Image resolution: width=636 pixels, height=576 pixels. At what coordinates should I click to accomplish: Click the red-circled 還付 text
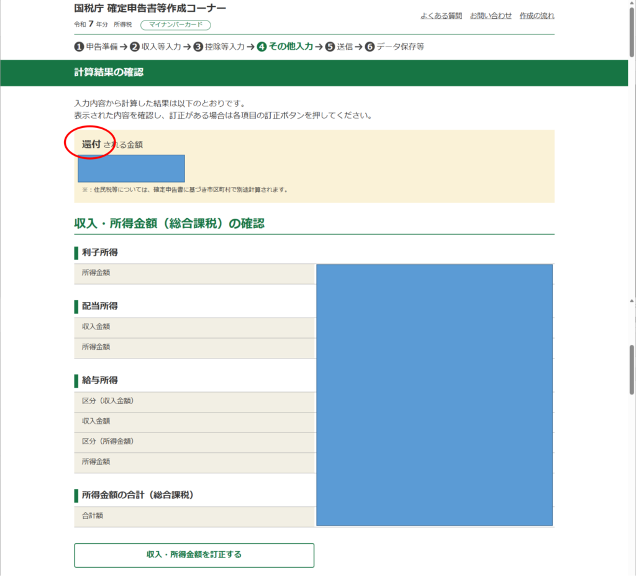pyautogui.click(x=91, y=144)
